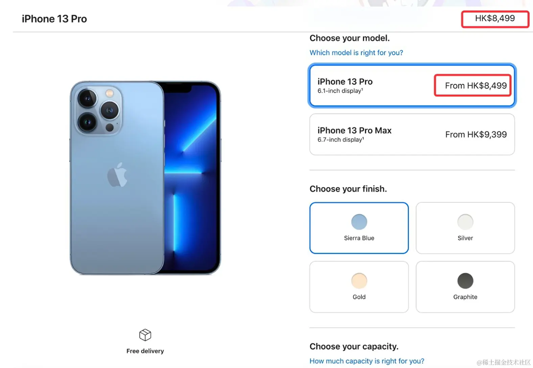Click the Apple logo on the phone back
Image resolution: width=533 pixels, height=368 pixels.
pyautogui.click(x=117, y=175)
